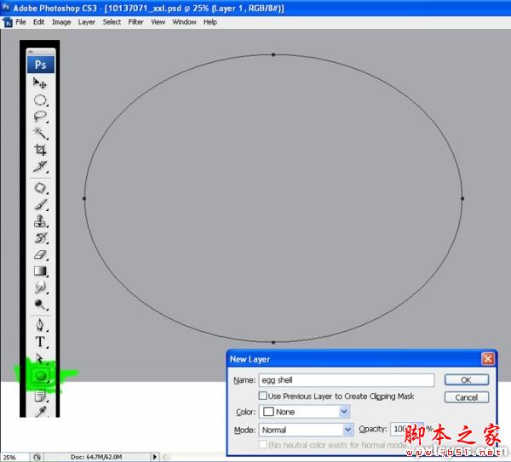Viewport: 511px width, 462px height.
Task: Open the Help menu
Action: [x=210, y=22]
